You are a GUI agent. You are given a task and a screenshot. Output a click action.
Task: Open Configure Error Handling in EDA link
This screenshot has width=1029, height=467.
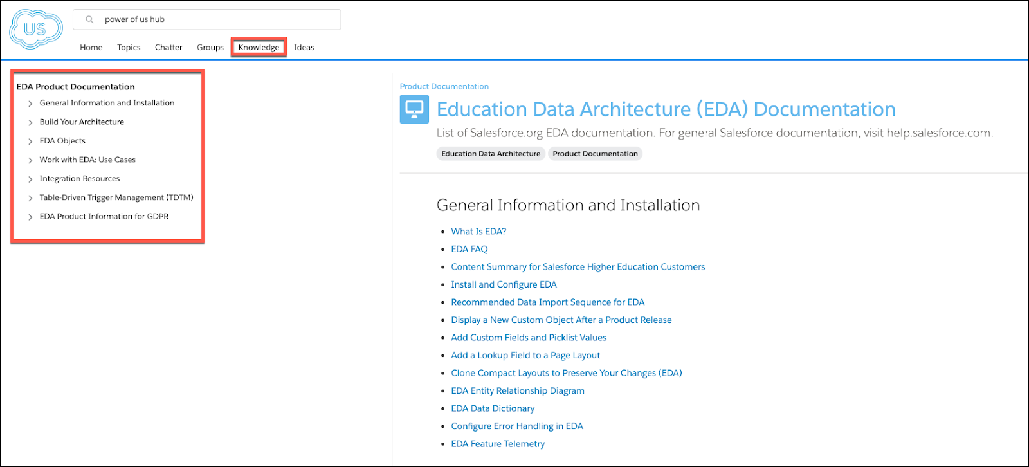(x=517, y=426)
